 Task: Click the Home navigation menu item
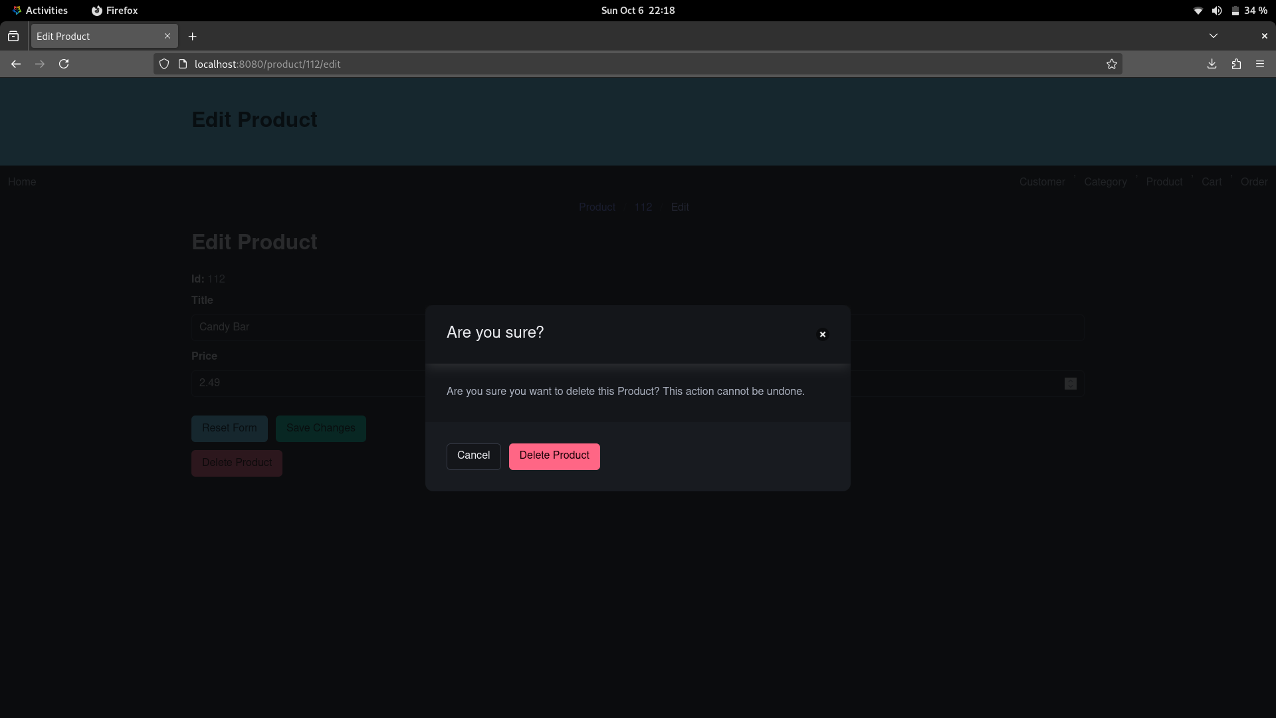click(x=22, y=181)
